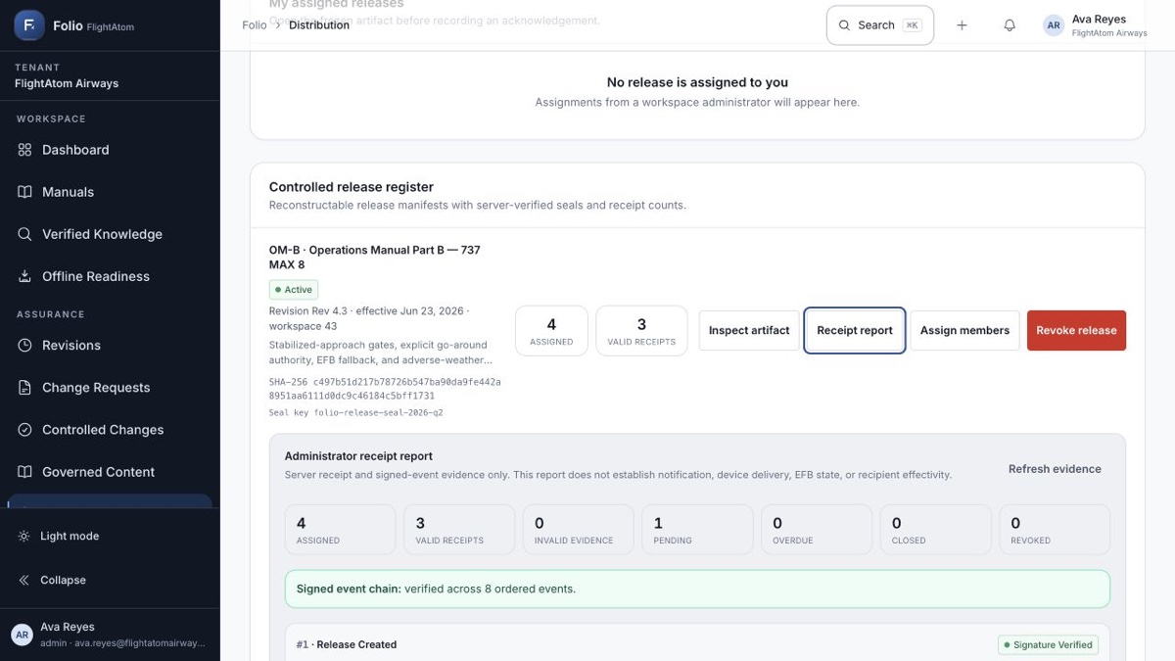The width and height of the screenshot is (1175, 661).
Task: Click the Signed event chain banner
Action: coord(697,589)
